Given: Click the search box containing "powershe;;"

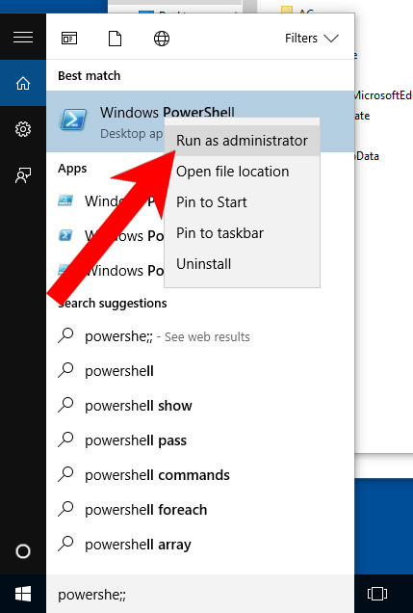Looking at the screenshot, I should coord(200,595).
